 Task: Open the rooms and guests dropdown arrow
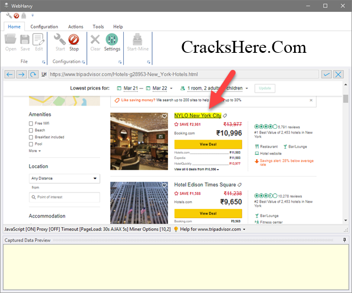pos(247,89)
